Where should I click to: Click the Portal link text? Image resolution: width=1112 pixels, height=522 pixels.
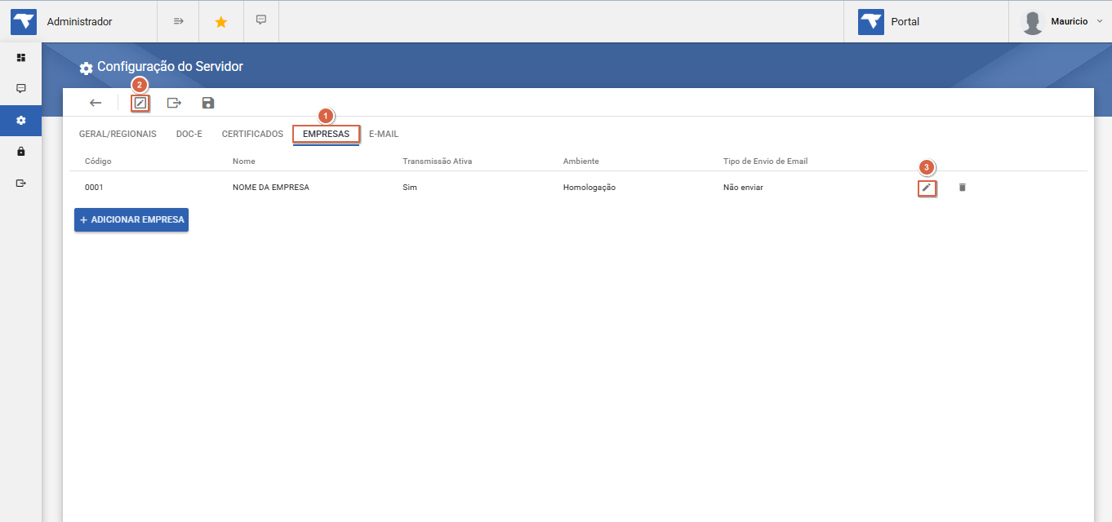[x=905, y=22]
